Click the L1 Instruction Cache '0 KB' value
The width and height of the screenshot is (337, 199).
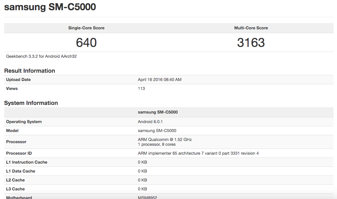(x=142, y=162)
